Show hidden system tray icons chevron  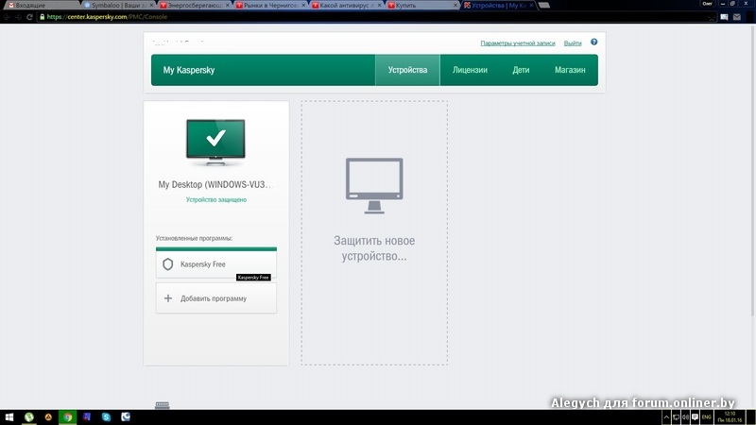(x=666, y=417)
